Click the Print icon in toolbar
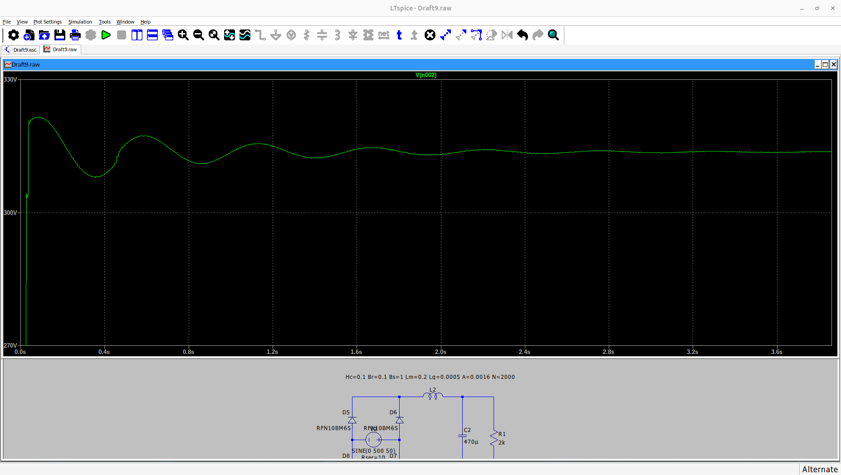The image size is (841, 475). click(75, 35)
